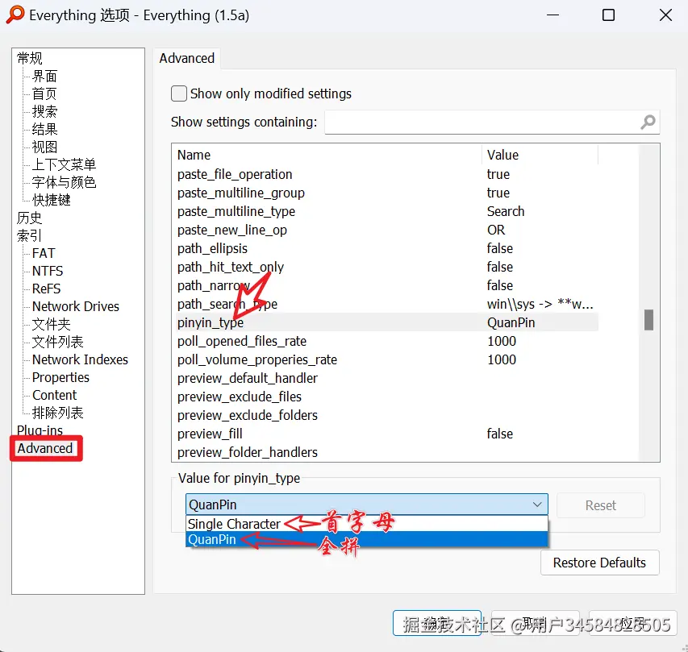Click the Everything app icon in the title bar
Viewport: 688px width, 652px height.
click(15, 15)
